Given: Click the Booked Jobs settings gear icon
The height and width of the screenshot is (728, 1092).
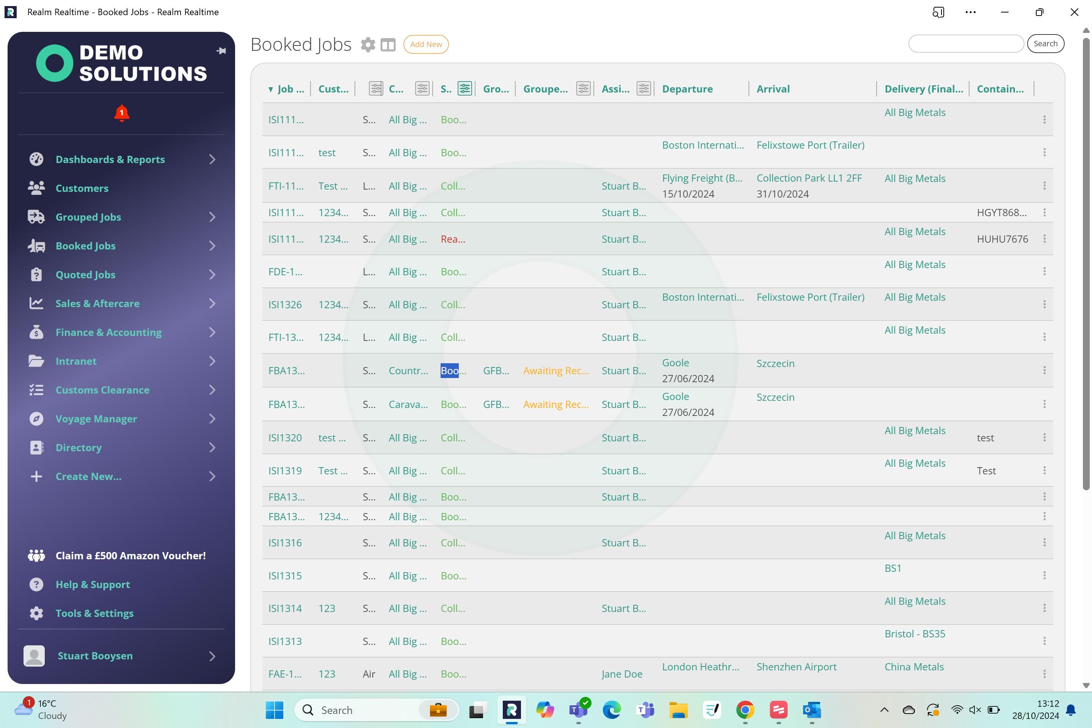Looking at the screenshot, I should pos(368,45).
